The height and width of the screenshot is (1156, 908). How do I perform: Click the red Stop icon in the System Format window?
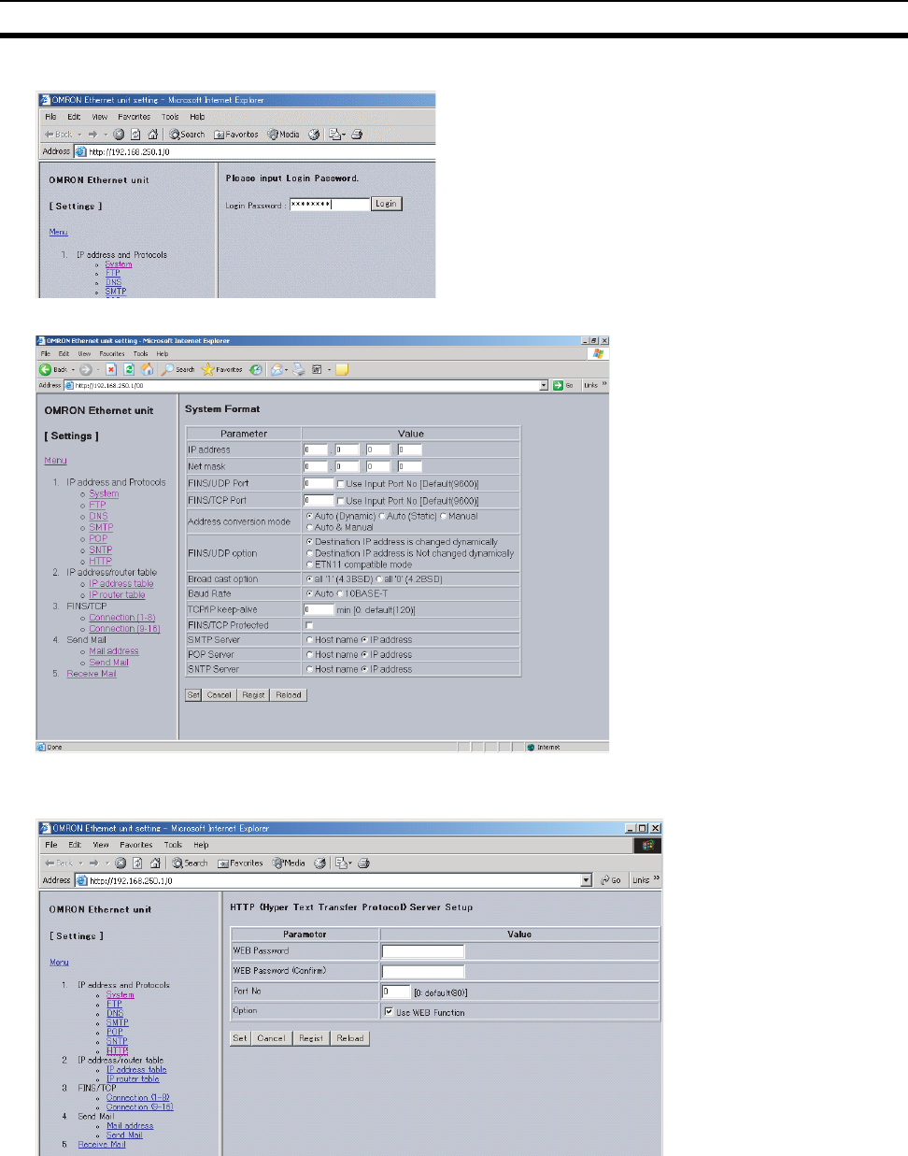click(x=111, y=370)
